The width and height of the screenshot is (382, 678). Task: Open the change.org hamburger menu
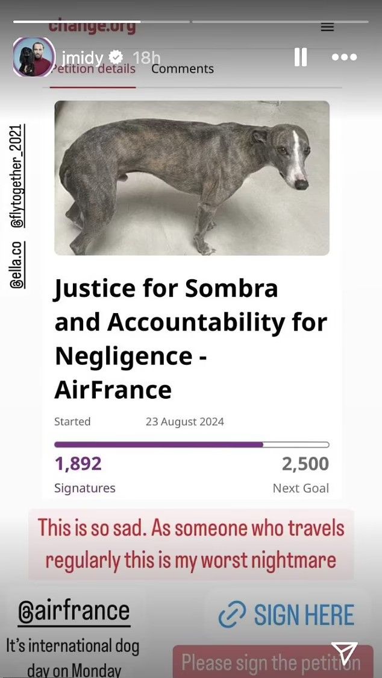tap(327, 27)
